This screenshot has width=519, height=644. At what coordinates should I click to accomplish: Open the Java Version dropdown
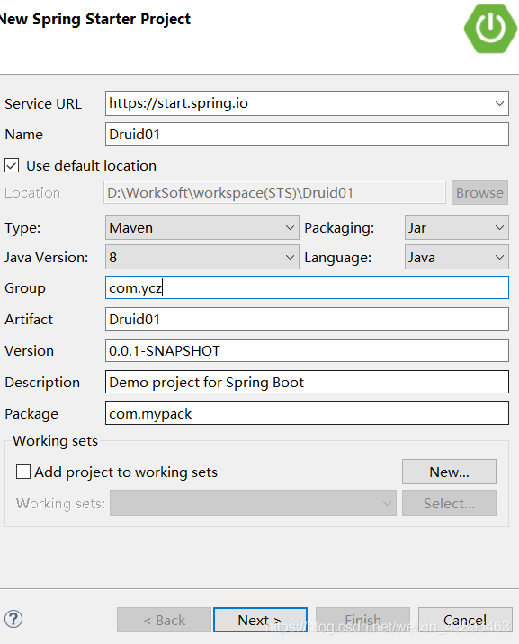tap(201, 257)
